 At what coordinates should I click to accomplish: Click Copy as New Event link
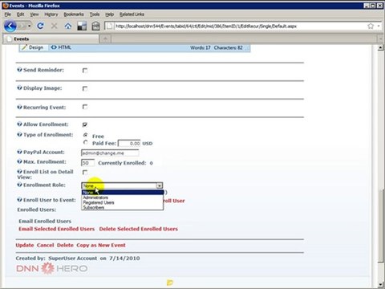tap(101, 245)
